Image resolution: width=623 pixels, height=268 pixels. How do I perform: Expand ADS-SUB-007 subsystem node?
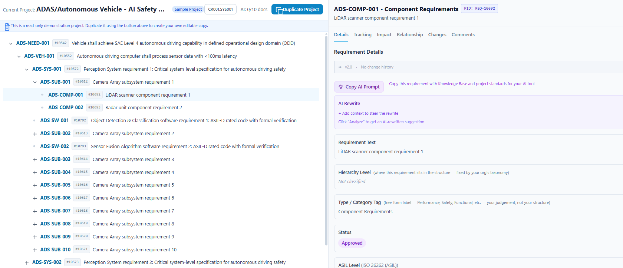pyautogui.click(x=35, y=211)
